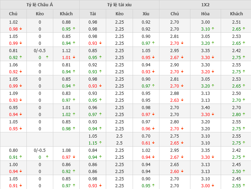Select the Tỷ lệ Châu Á header
This screenshot has width=251, height=189.
[40, 5]
